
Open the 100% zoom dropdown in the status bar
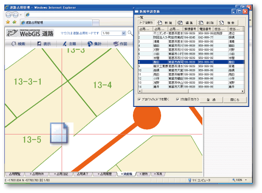pyautogui.click(x=246, y=180)
